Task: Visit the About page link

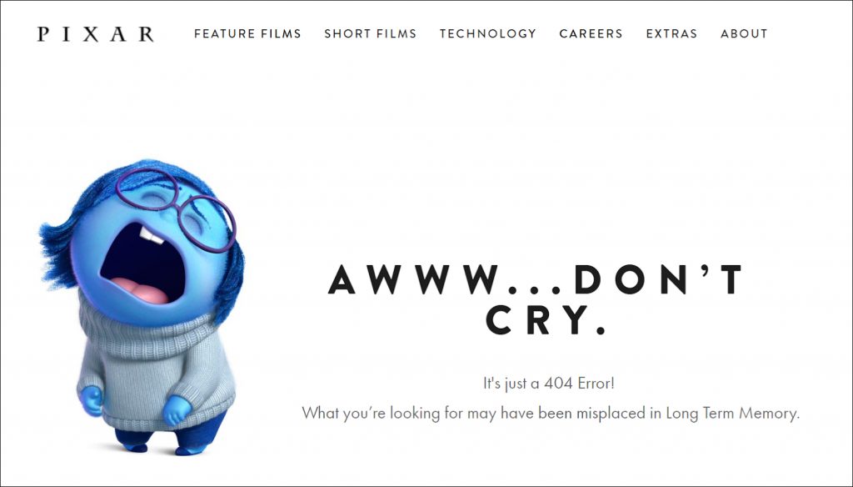Action: click(744, 34)
